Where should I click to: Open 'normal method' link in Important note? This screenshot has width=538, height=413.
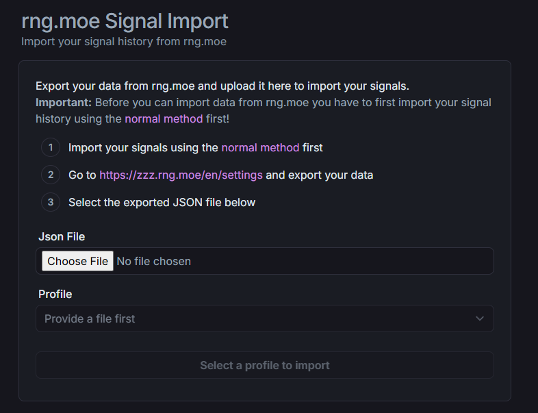(164, 118)
